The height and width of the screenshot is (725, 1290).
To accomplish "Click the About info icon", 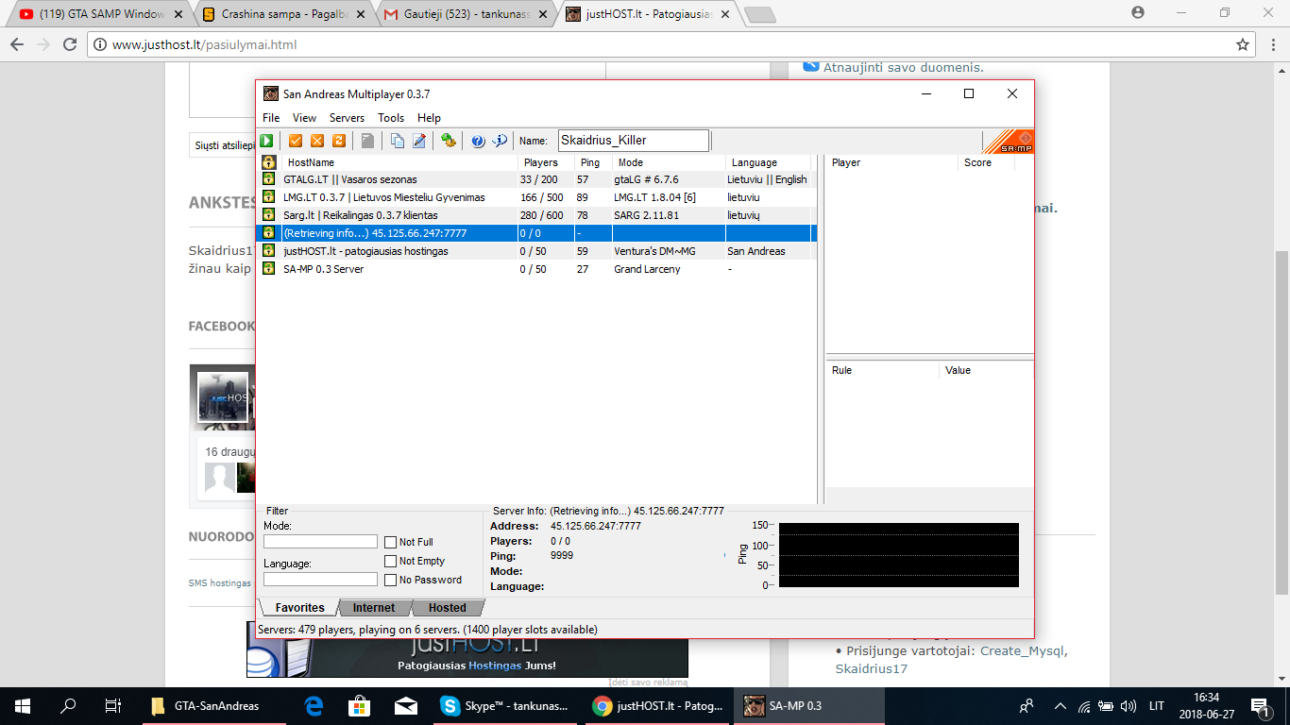I will [x=500, y=141].
